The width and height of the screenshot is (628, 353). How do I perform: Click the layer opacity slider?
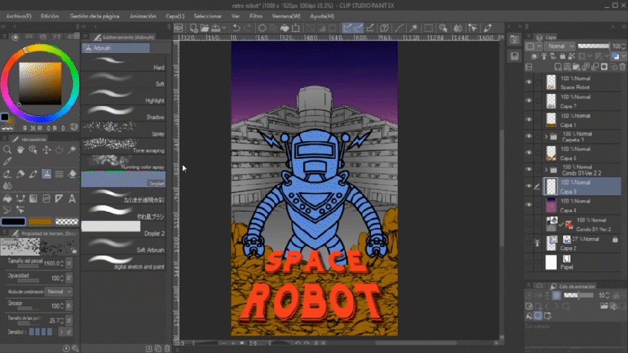point(593,46)
